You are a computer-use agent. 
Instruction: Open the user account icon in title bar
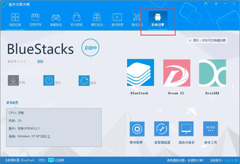206,4
